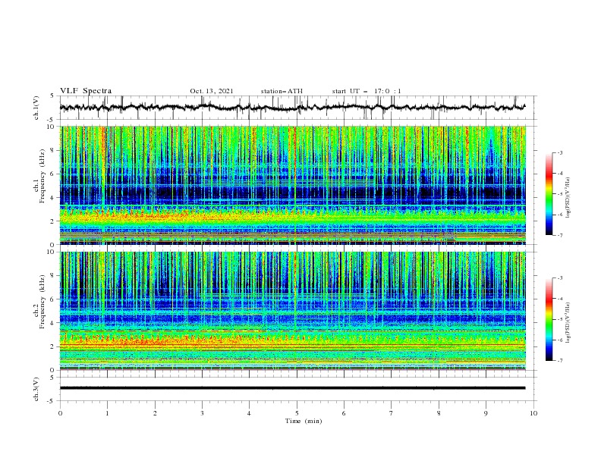This screenshot has width=601, height=464.
Task: Click the "5" tick on the ch.1(V) axis
Action: (52, 96)
